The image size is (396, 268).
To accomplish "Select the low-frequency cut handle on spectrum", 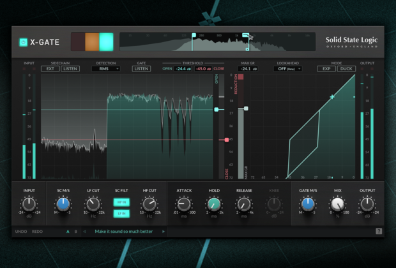I will (194, 35).
